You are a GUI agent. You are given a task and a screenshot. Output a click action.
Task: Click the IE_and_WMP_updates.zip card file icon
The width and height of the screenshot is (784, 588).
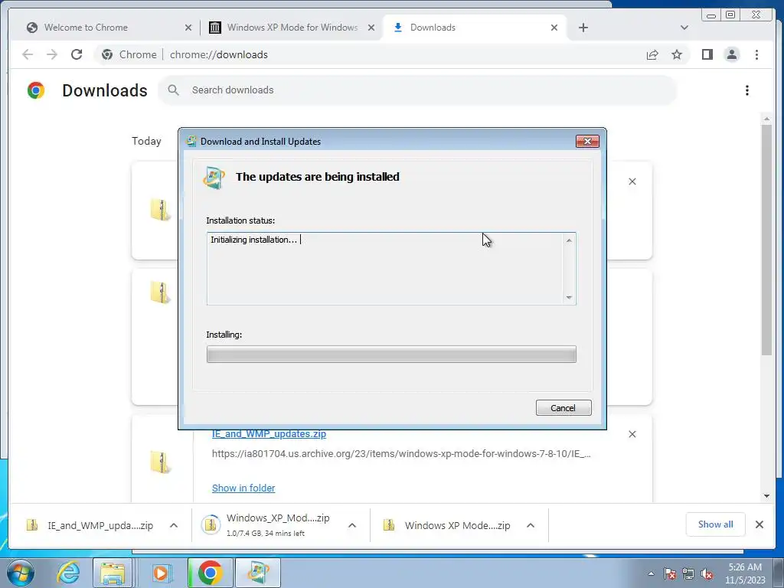click(x=160, y=462)
